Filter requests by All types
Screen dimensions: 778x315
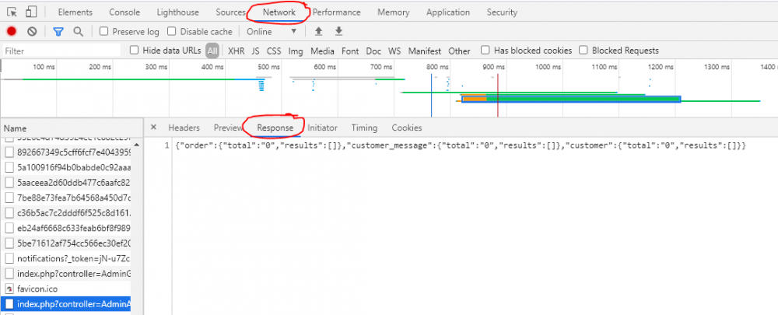(x=212, y=51)
